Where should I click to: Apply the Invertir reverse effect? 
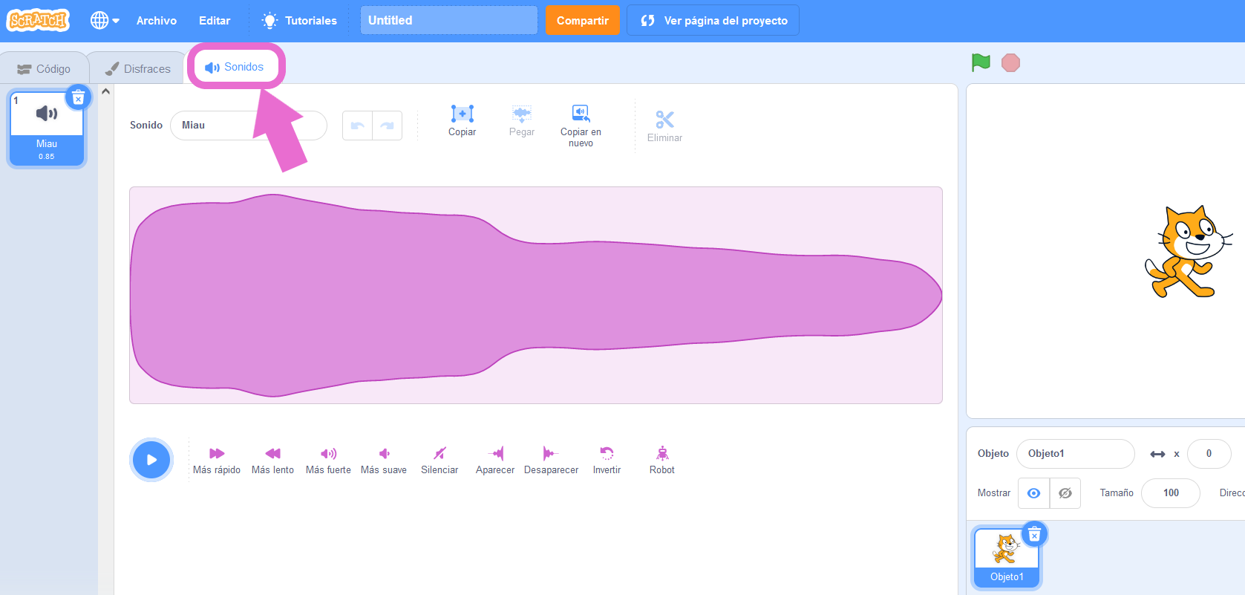tap(607, 459)
